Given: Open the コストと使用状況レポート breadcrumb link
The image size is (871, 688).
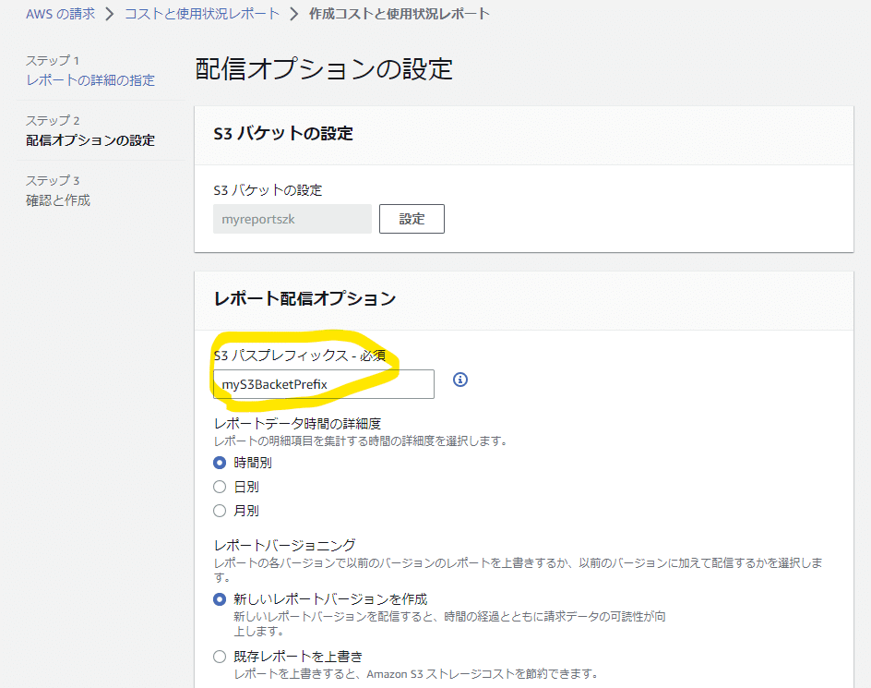Looking at the screenshot, I should pyautogui.click(x=202, y=14).
